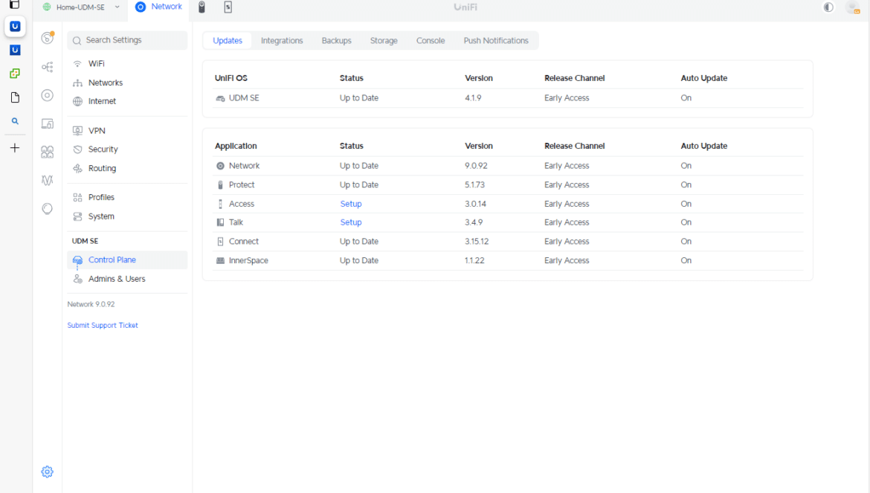Click the green overlapping squares icon

click(x=15, y=73)
